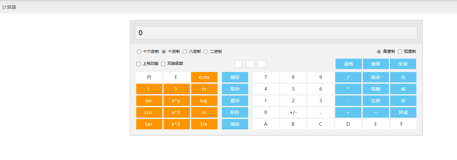
Task: Switch to 弧度制 radian mode
Action: click(x=400, y=51)
